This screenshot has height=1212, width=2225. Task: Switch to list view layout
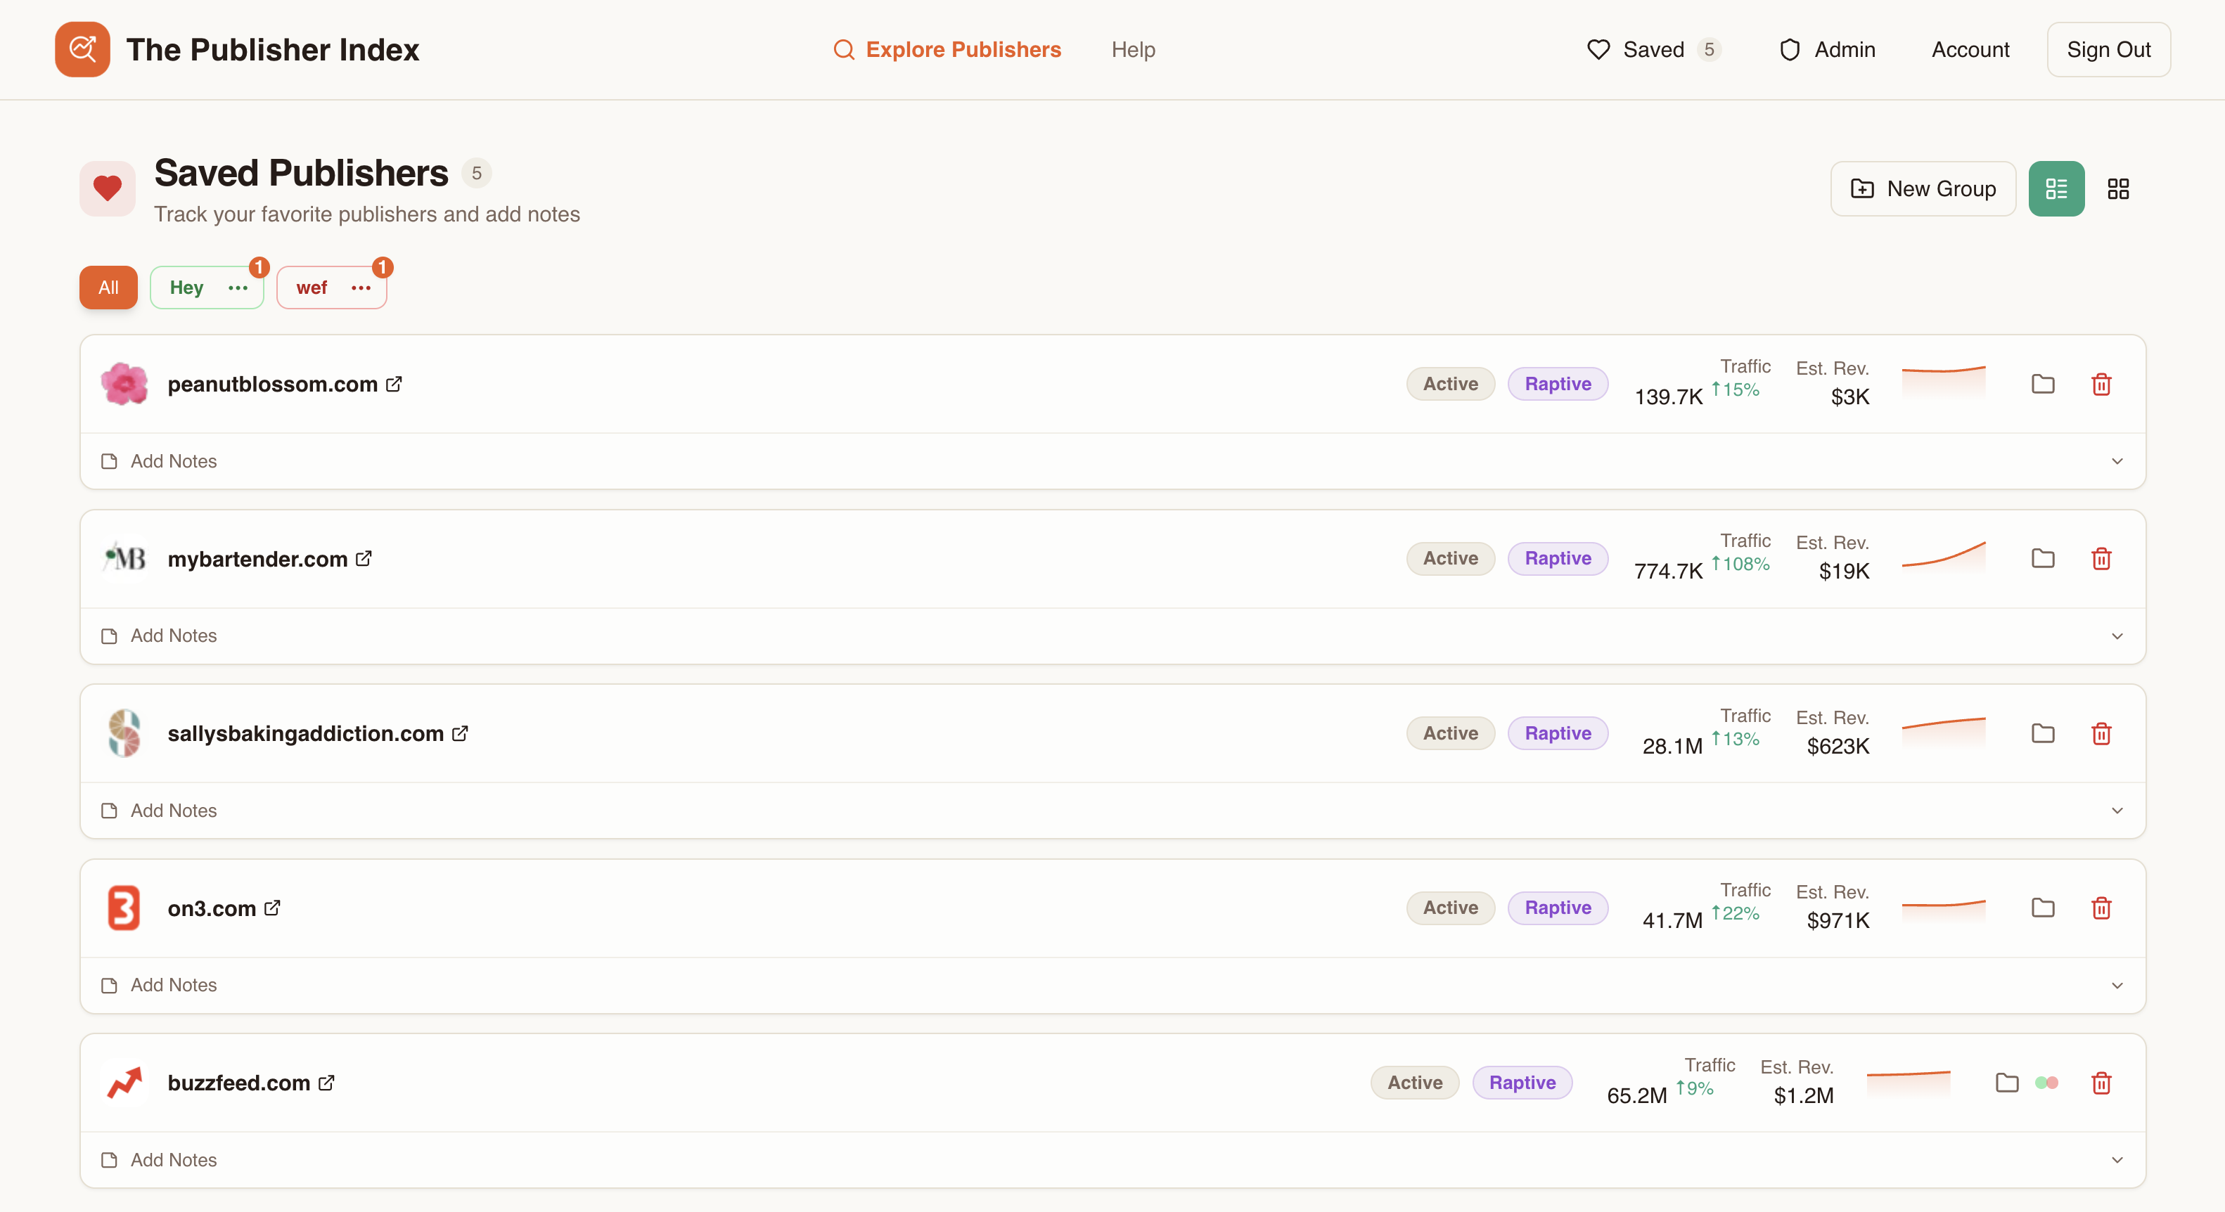point(2056,188)
